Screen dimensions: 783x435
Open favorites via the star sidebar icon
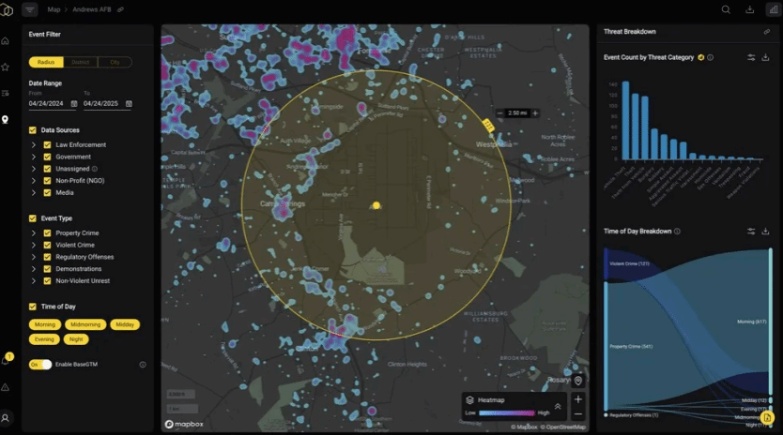[6, 67]
